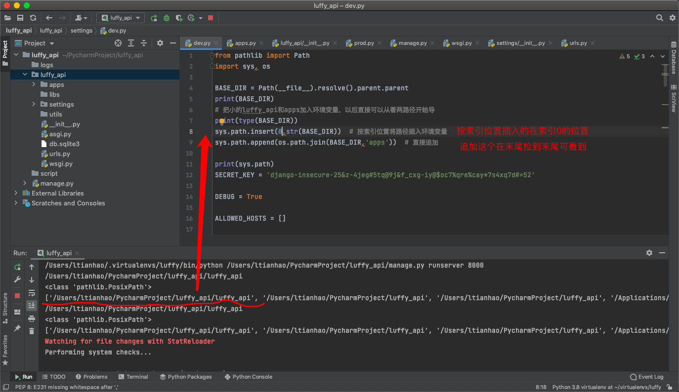Toggle the TODO tool window

[x=54, y=377]
